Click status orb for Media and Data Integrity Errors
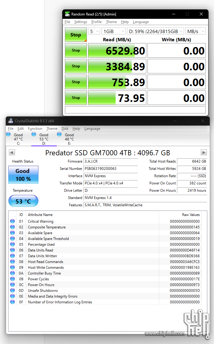 pos(12,296)
